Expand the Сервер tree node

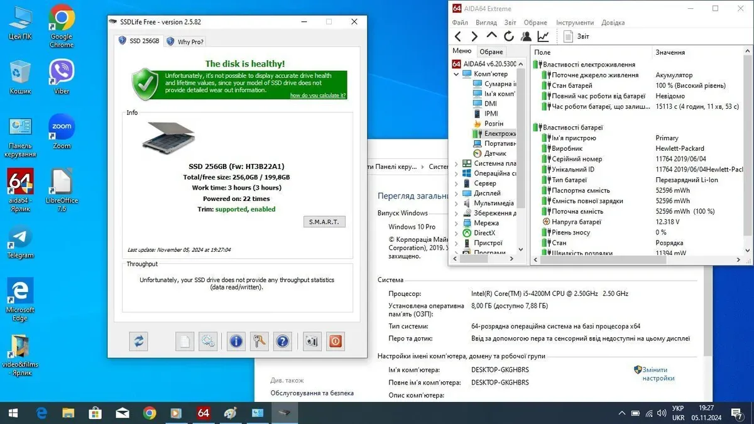[457, 183]
